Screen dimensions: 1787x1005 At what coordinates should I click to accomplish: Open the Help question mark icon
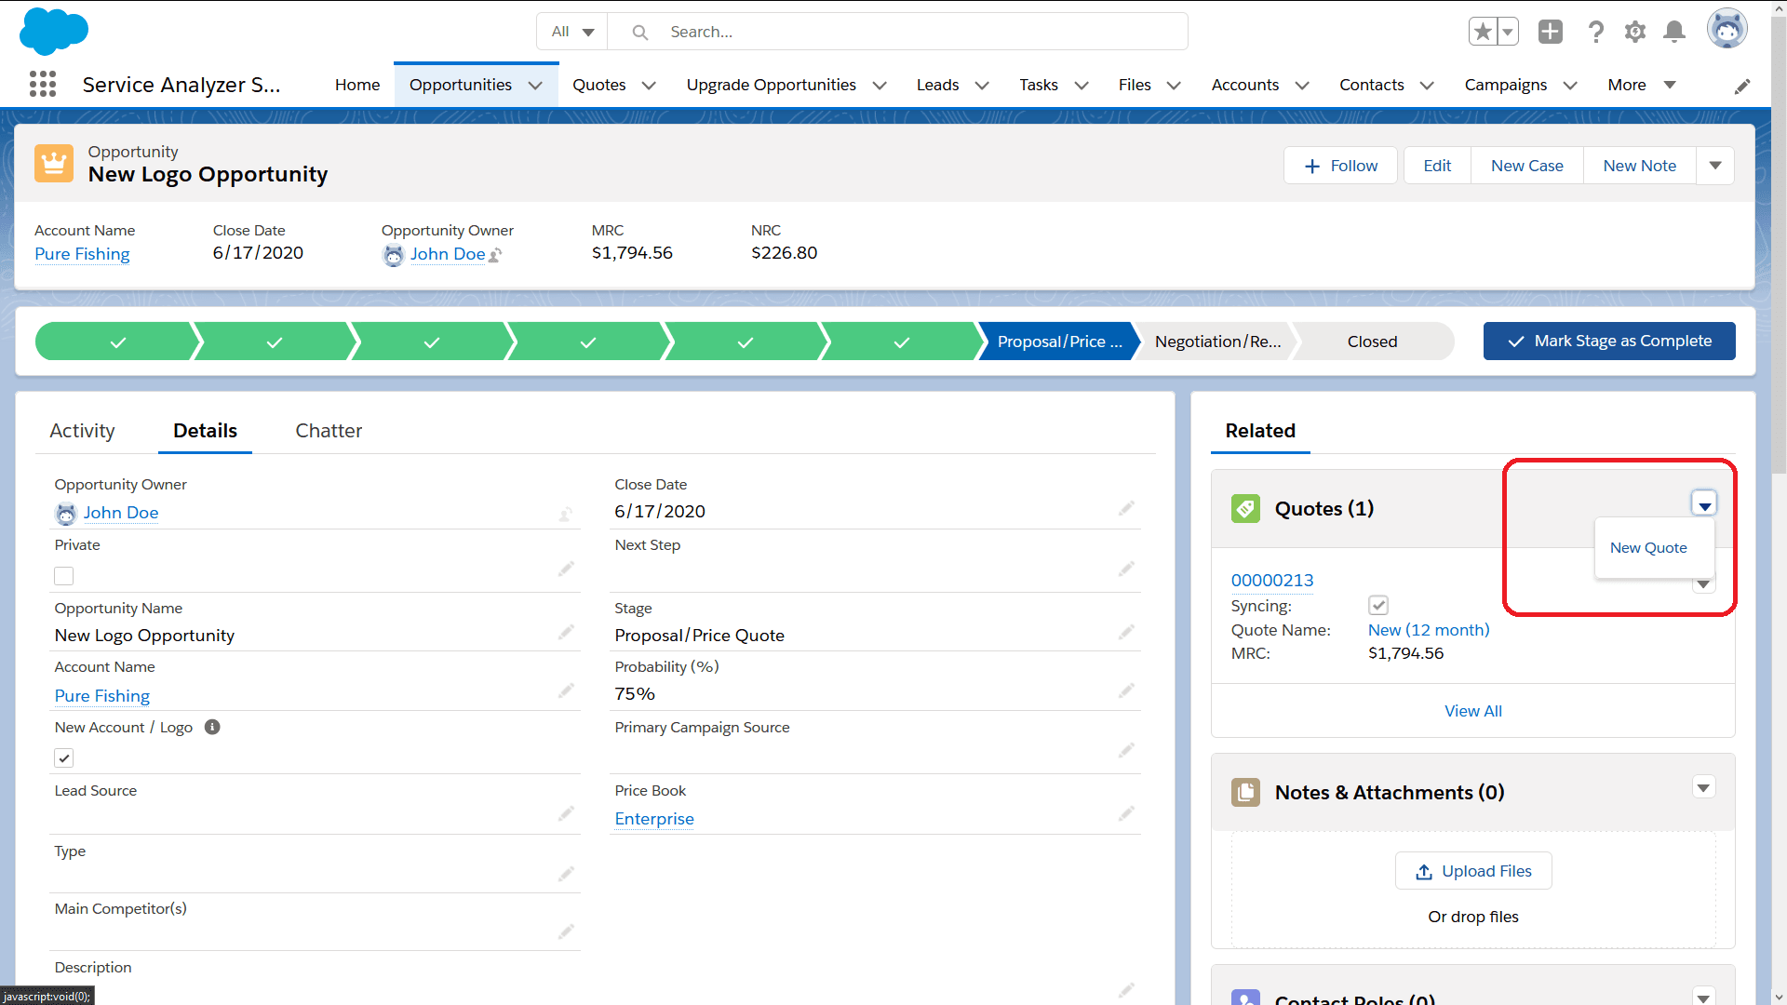pyautogui.click(x=1596, y=32)
